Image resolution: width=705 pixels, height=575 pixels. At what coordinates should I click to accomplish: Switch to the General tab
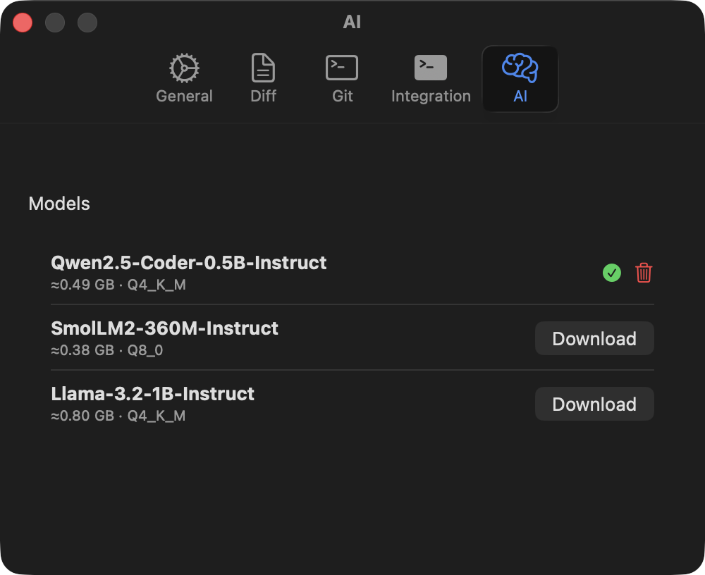pos(184,78)
